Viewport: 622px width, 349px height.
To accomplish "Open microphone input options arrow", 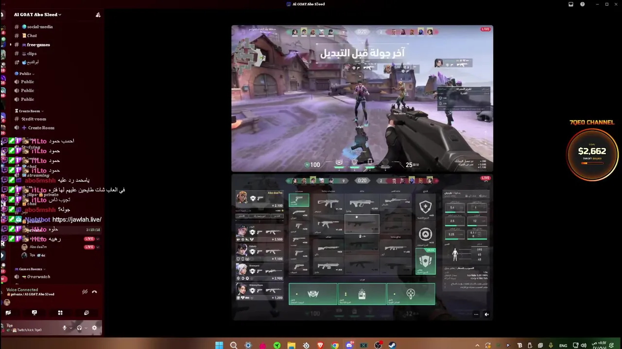I will coord(71,328).
